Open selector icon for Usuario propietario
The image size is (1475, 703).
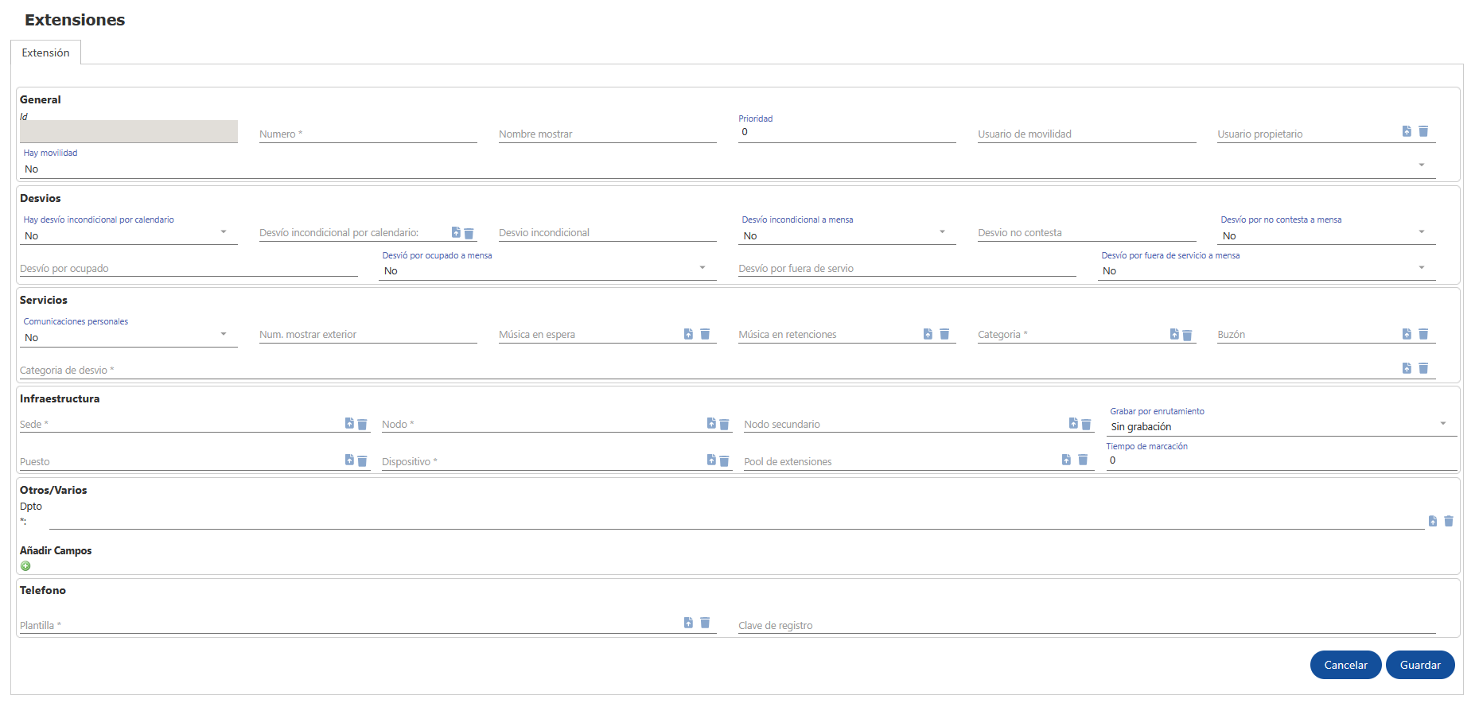coord(1407,131)
